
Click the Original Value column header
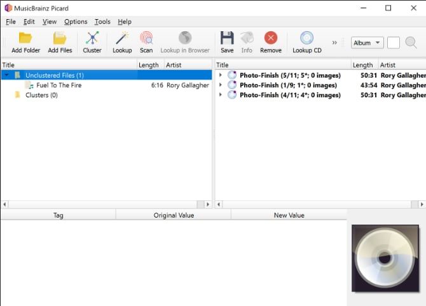pos(174,215)
